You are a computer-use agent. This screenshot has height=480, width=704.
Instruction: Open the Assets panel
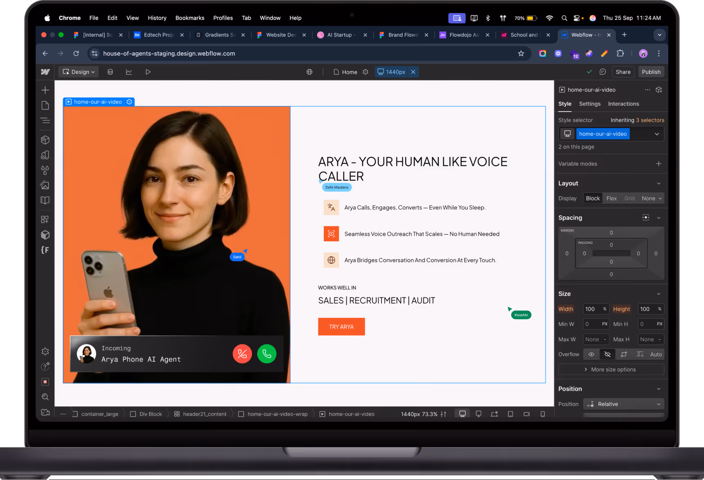click(x=45, y=185)
